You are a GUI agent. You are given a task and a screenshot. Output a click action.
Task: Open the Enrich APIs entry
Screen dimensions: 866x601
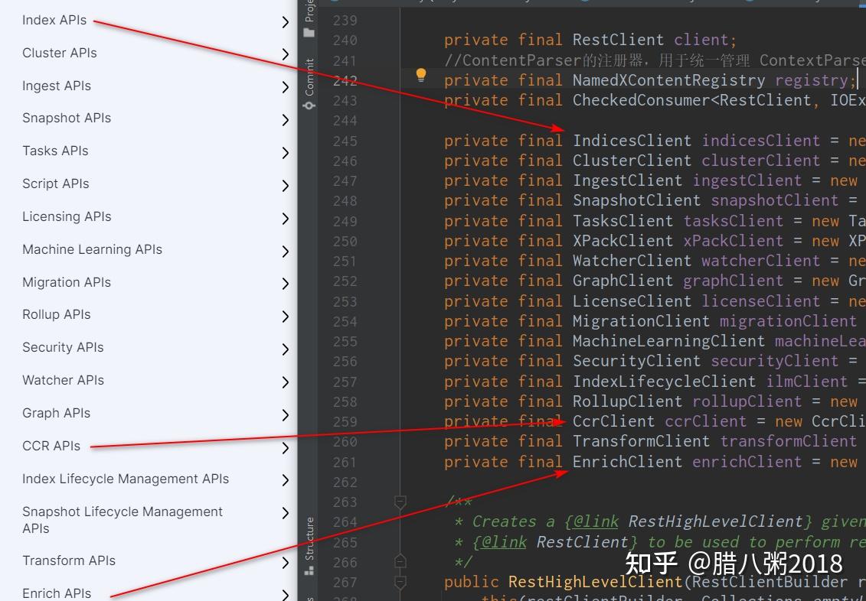[58, 593]
